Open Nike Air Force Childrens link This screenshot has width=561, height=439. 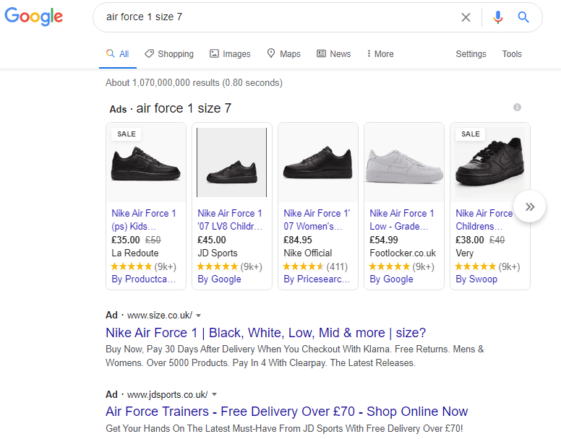[484, 219]
